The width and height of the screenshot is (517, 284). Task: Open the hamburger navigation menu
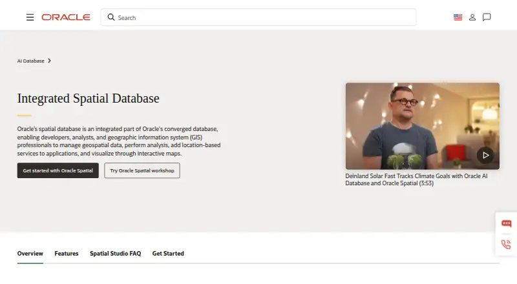(x=30, y=17)
